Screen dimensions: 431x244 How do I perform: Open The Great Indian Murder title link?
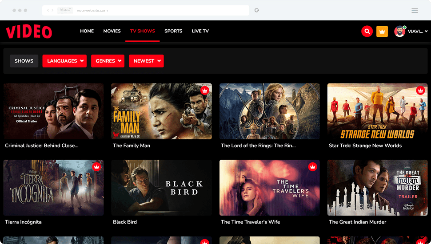tap(357, 222)
